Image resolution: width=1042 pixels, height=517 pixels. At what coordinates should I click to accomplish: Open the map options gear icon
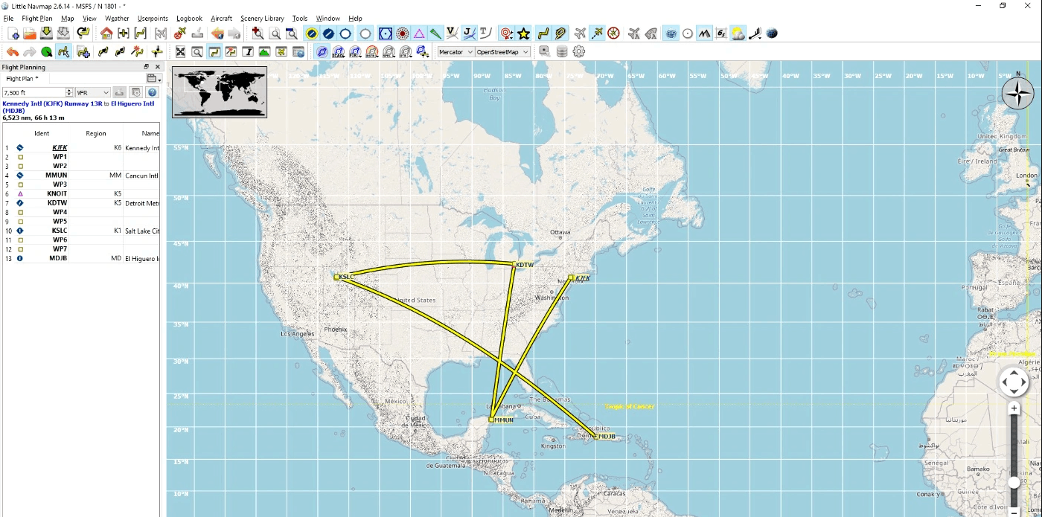(x=579, y=52)
